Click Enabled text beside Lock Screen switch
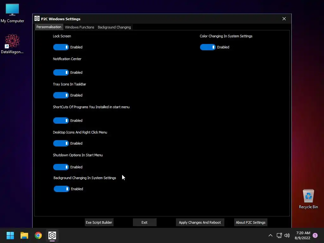Image resolution: width=324 pixels, height=243 pixels. 76,47
